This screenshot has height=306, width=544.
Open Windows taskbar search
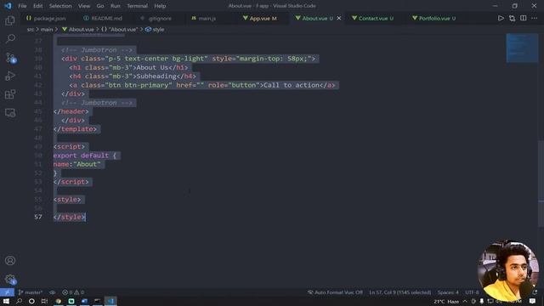click(x=19, y=301)
